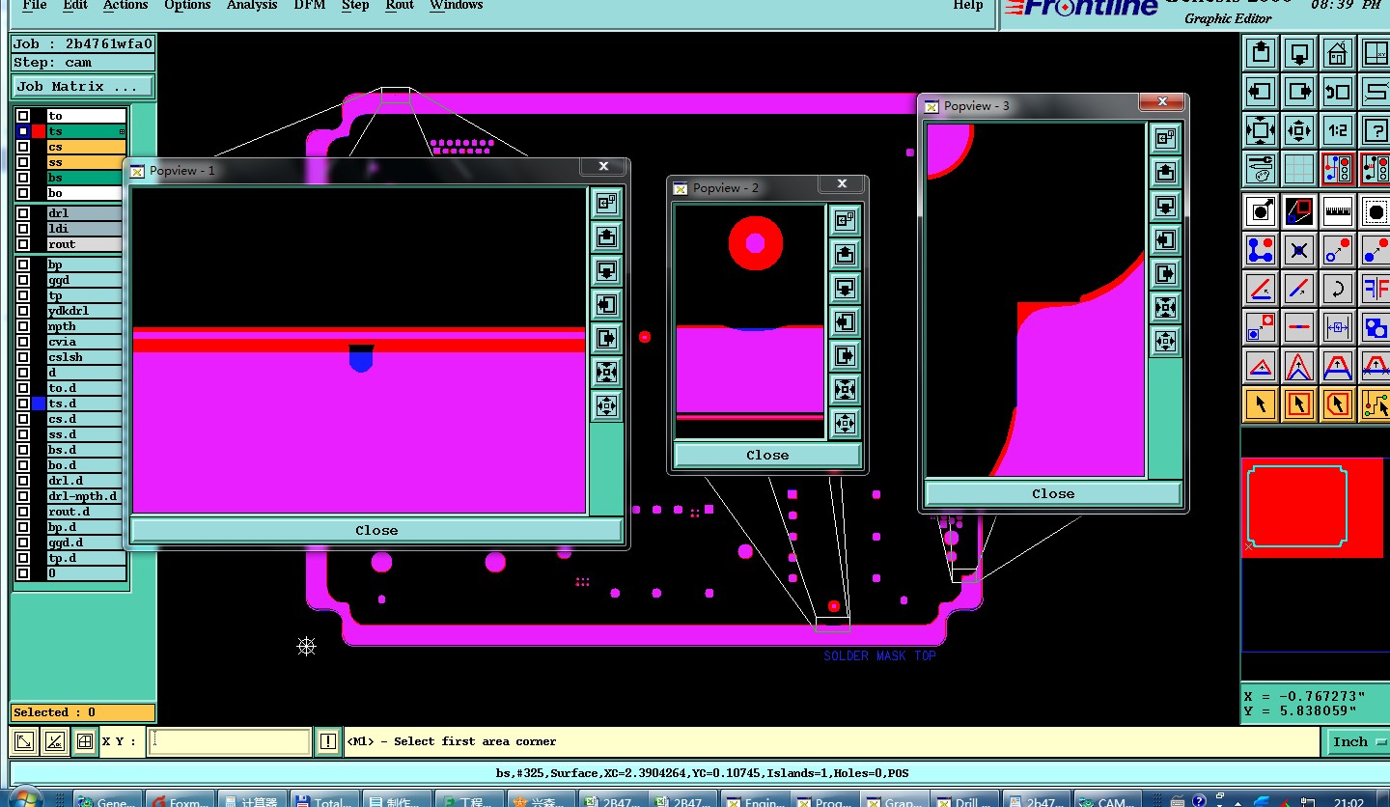Select the angle line edit tool
Screen dimensions: 1390x807
pos(1261,288)
